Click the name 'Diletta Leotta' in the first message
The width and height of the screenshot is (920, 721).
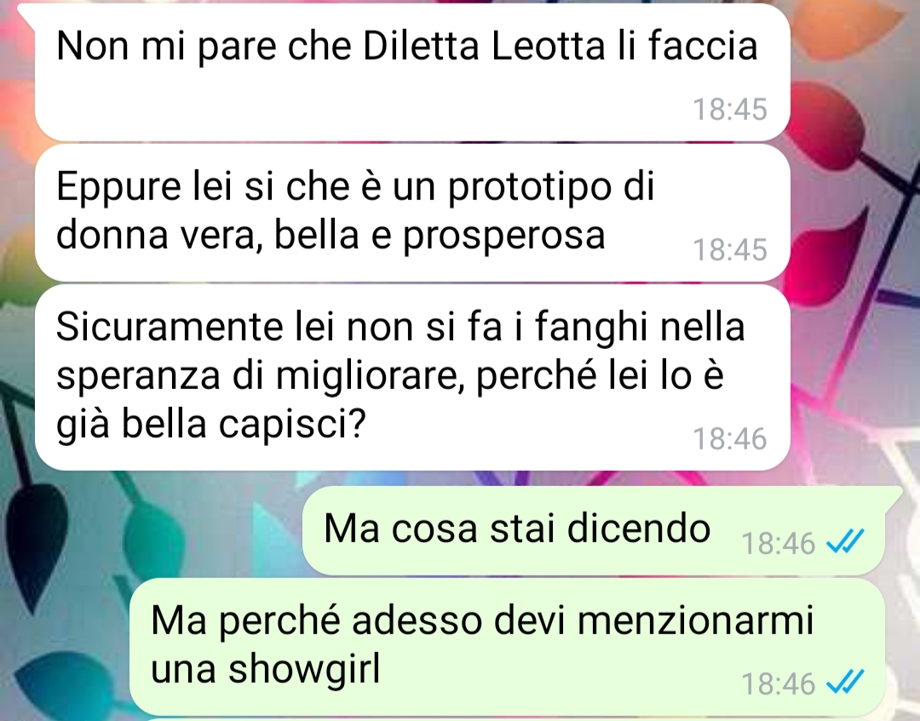484,46
